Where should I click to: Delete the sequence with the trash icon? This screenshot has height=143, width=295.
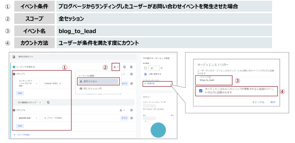(x=131, y=67)
